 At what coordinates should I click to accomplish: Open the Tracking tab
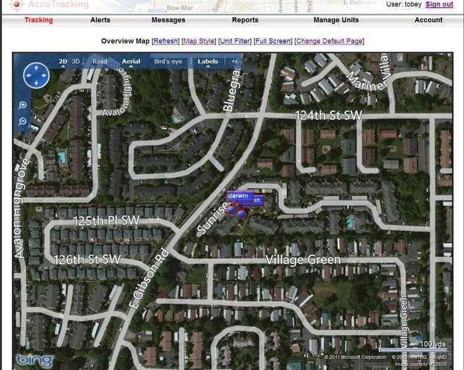click(x=38, y=20)
